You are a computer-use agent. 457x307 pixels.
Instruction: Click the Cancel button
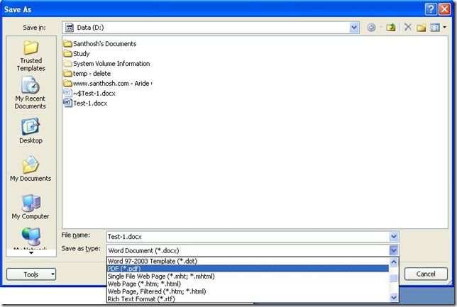[426, 274]
